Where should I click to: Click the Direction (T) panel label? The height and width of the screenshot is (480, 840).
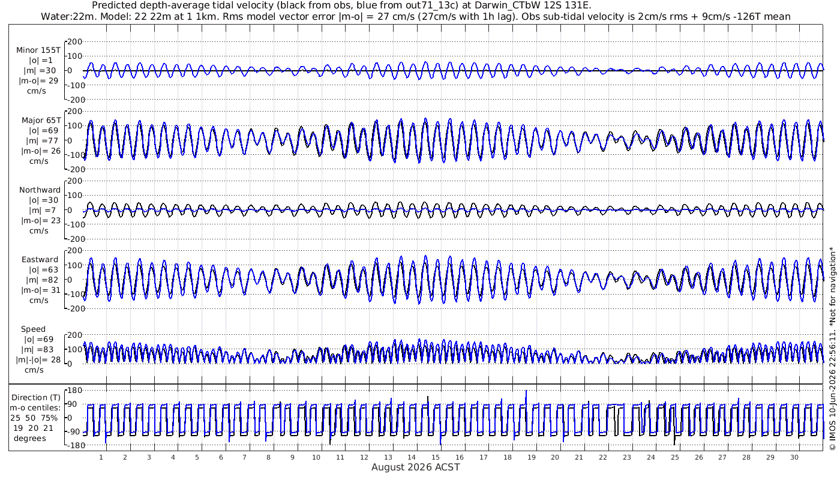37,398
